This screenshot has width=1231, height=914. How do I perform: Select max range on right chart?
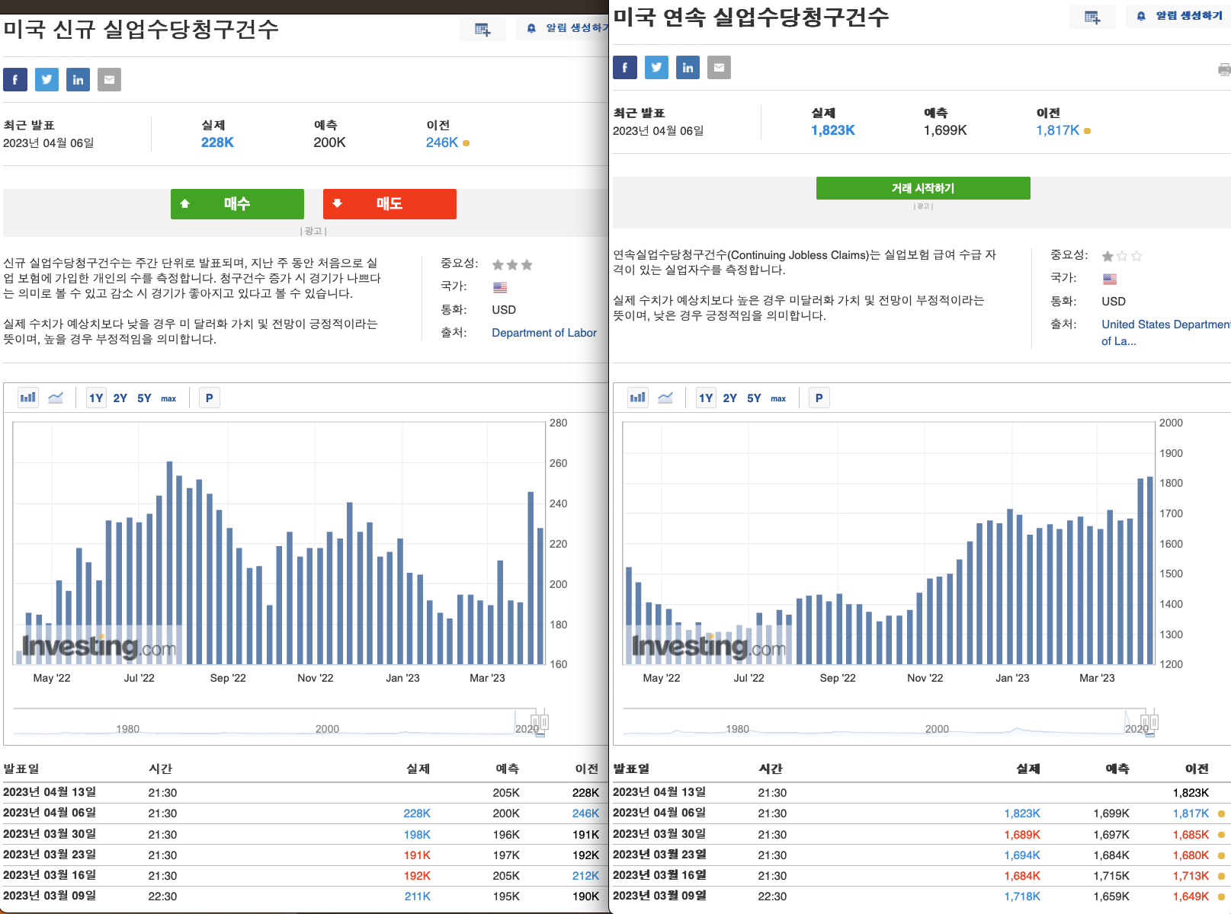click(x=778, y=398)
